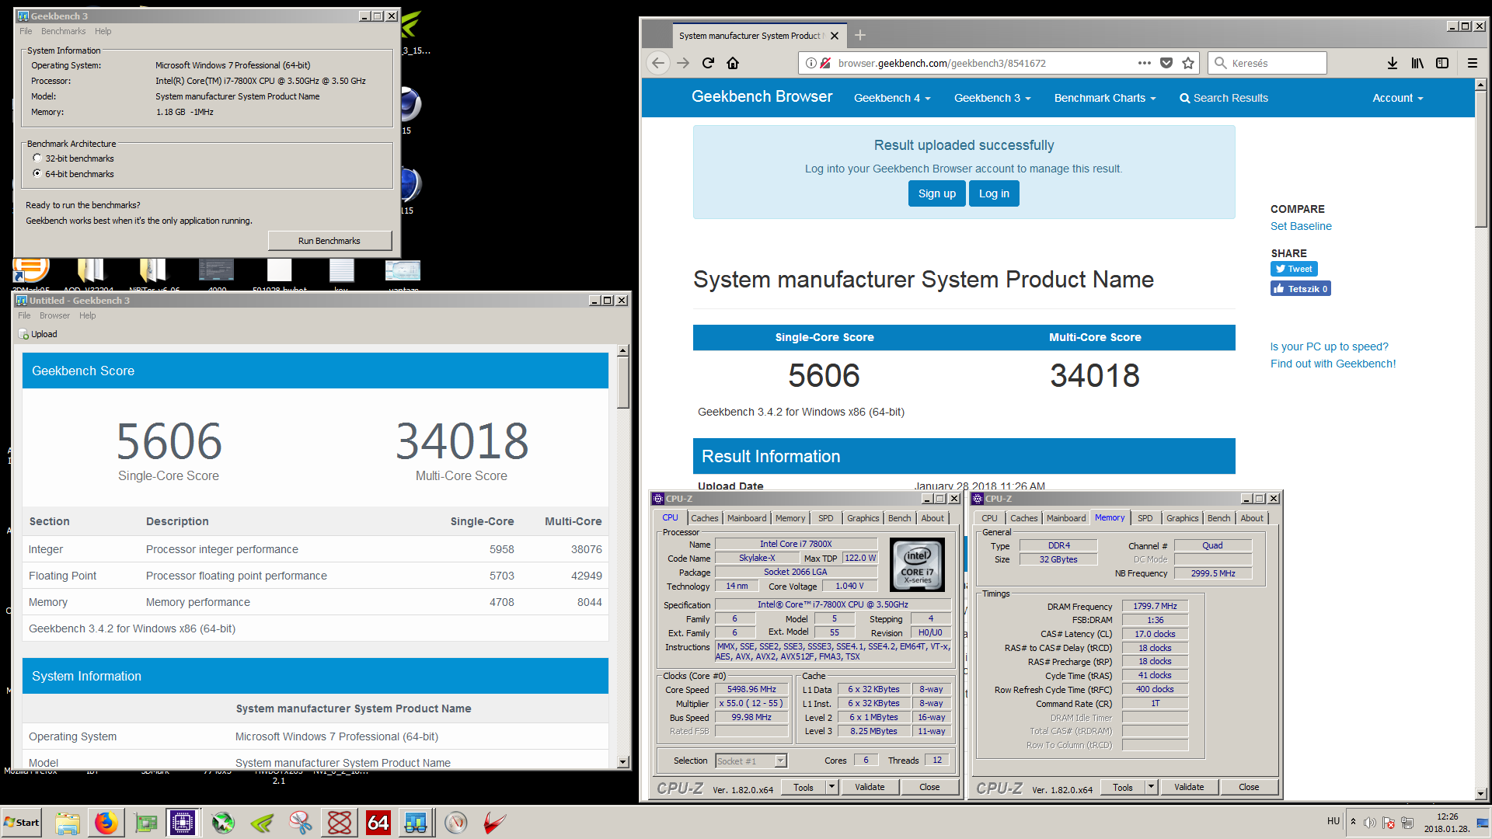Click the Firefox forward arrow

[683, 63]
